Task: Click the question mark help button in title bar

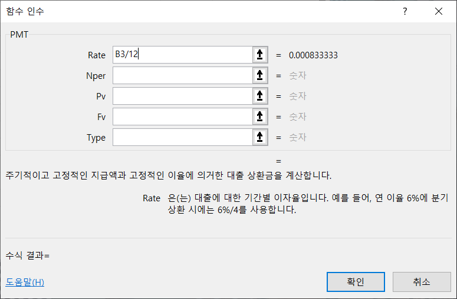Action: coord(405,11)
